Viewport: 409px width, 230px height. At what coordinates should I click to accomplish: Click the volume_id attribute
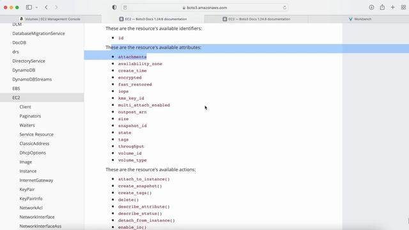pos(130,153)
